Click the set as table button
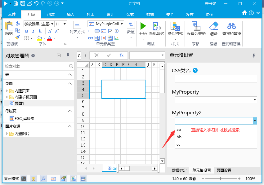 [196, 29]
